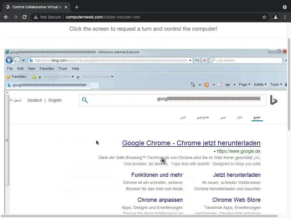Open the Chrome Web Store link

[x=236, y=200]
